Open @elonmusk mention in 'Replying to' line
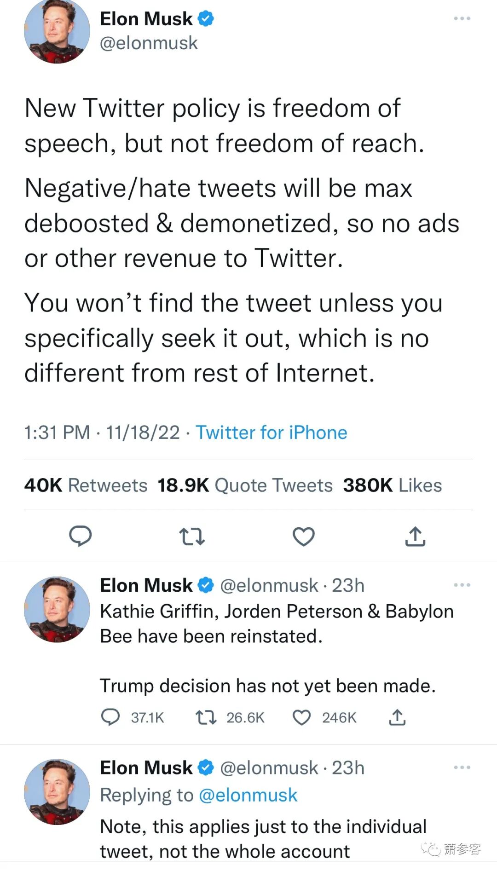The height and width of the screenshot is (871, 497). [x=248, y=795]
